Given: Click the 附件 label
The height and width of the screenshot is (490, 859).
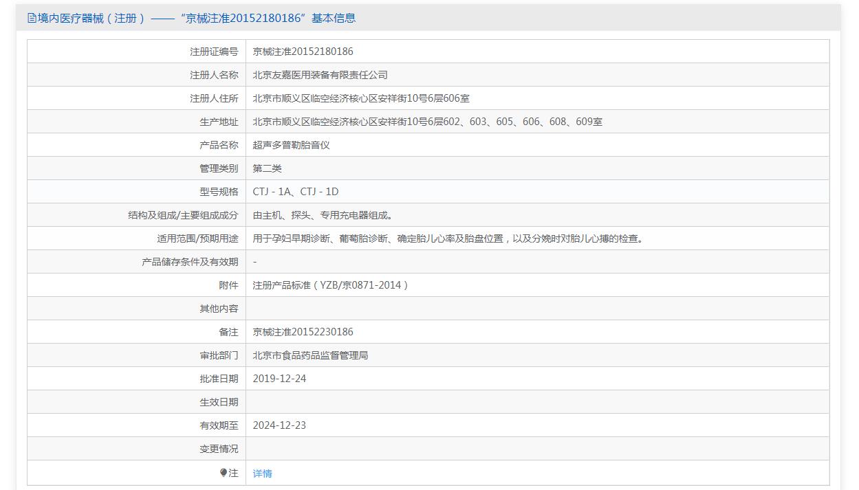Looking at the screenshot, I should pos(228,285).
